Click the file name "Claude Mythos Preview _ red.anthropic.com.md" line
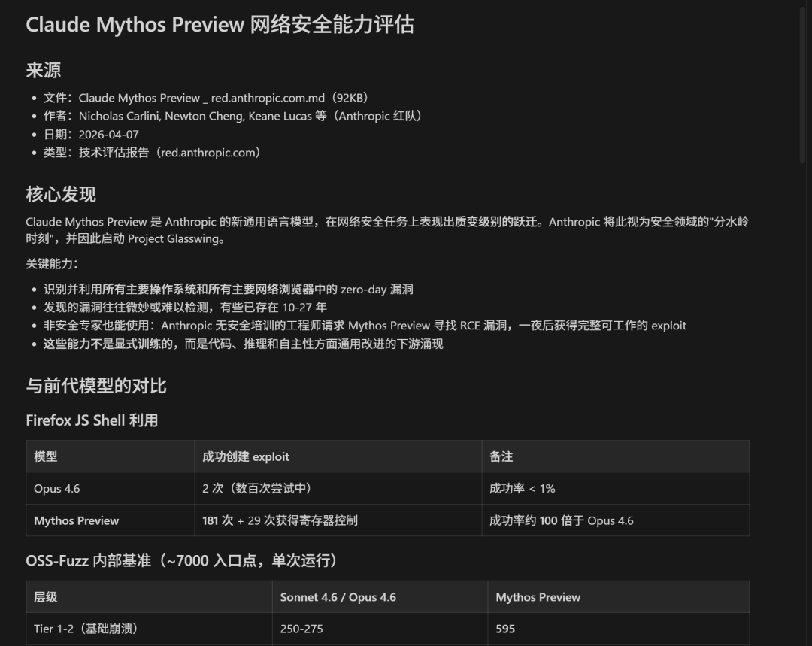Screen dimensions: 812x646 tap(205, 98)
